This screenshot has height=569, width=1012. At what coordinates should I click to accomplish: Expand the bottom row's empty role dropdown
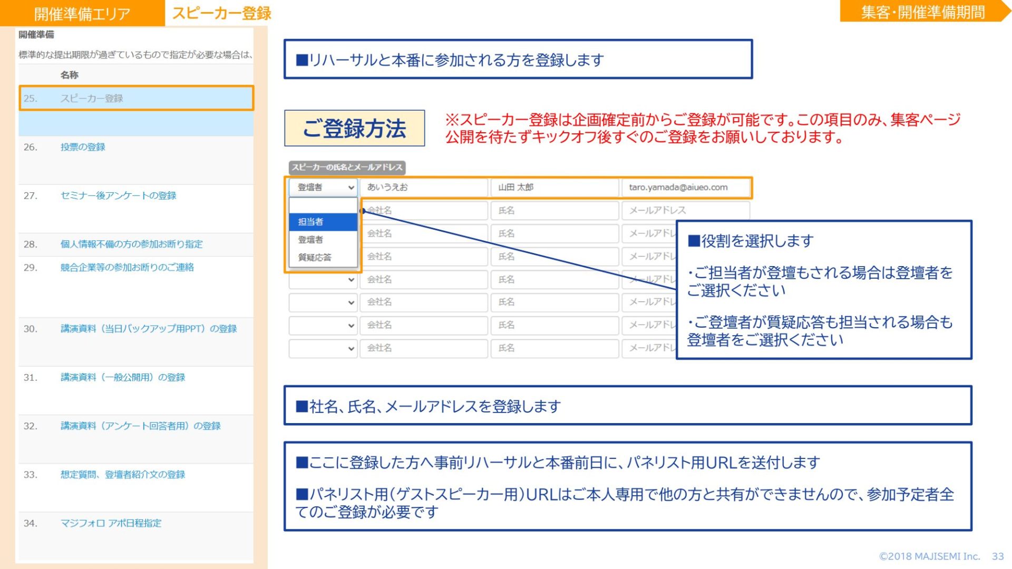coord(323,348)
